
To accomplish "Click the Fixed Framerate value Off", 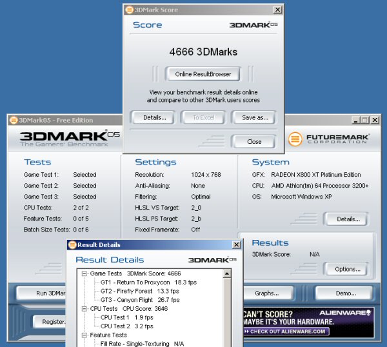I will [195, 230].
